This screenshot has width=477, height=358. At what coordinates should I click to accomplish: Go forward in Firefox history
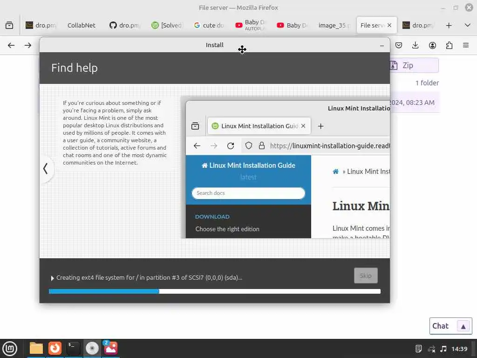[x=28, y=45]
